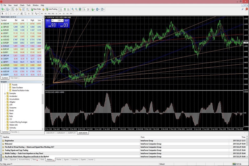The image size is (249, 166).
Task: Zoom in on the chart
Action: coord(73,9)
